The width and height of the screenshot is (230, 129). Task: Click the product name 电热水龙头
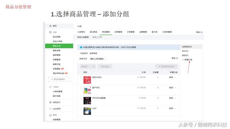coord(97,77)
